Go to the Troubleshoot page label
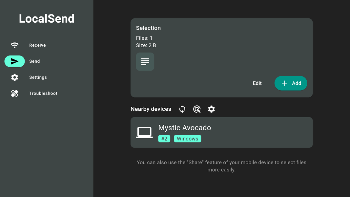This screenshot has height=197, width=350. [43, 94]
